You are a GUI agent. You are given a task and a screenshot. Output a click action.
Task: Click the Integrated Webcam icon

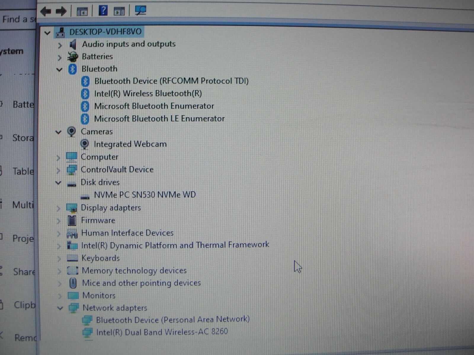pos(85,144)
